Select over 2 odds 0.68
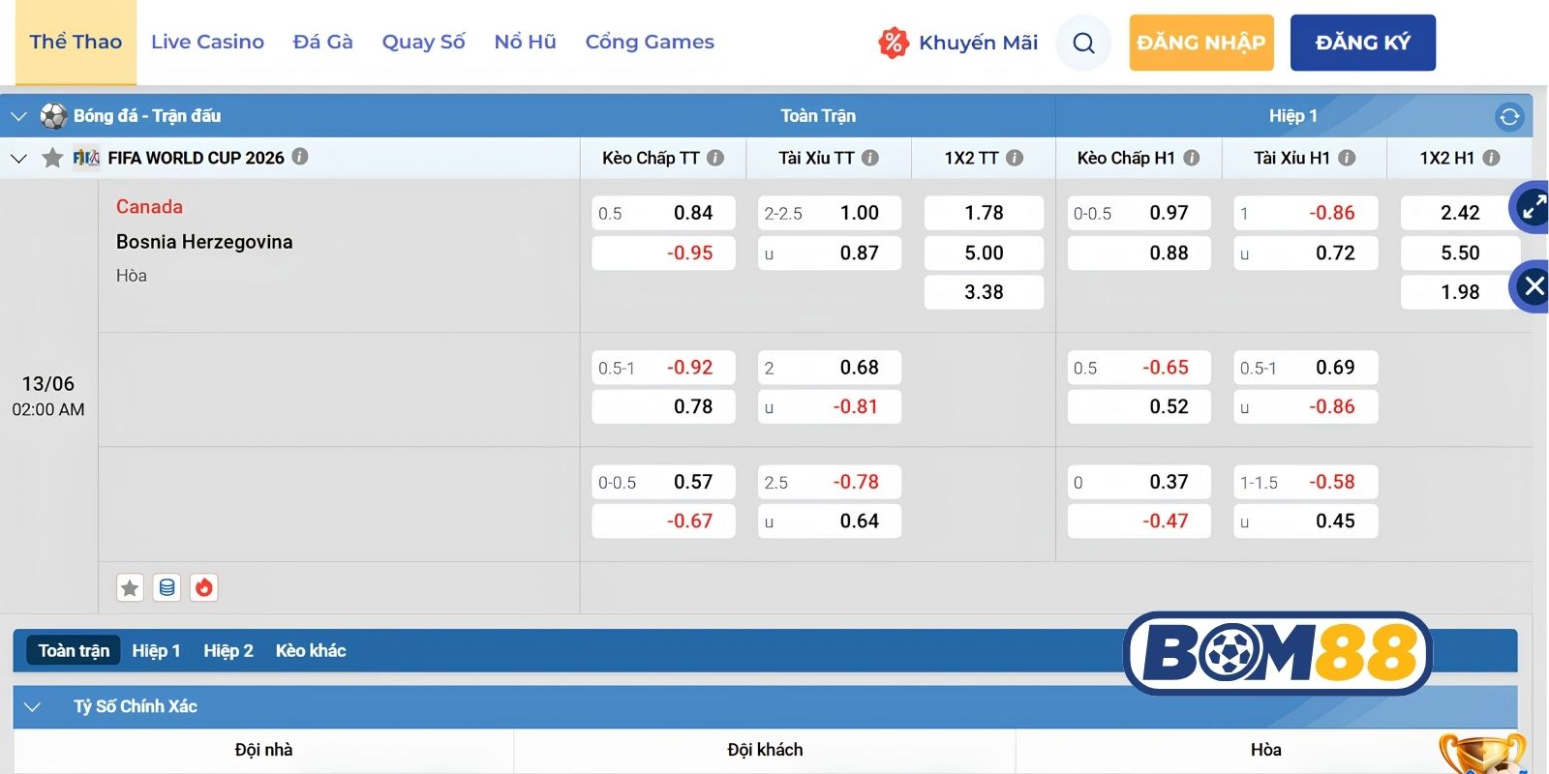Screen dimensions: 1549x774 coord(829,368)
